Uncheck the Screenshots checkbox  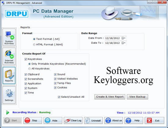tap(26, 79)
